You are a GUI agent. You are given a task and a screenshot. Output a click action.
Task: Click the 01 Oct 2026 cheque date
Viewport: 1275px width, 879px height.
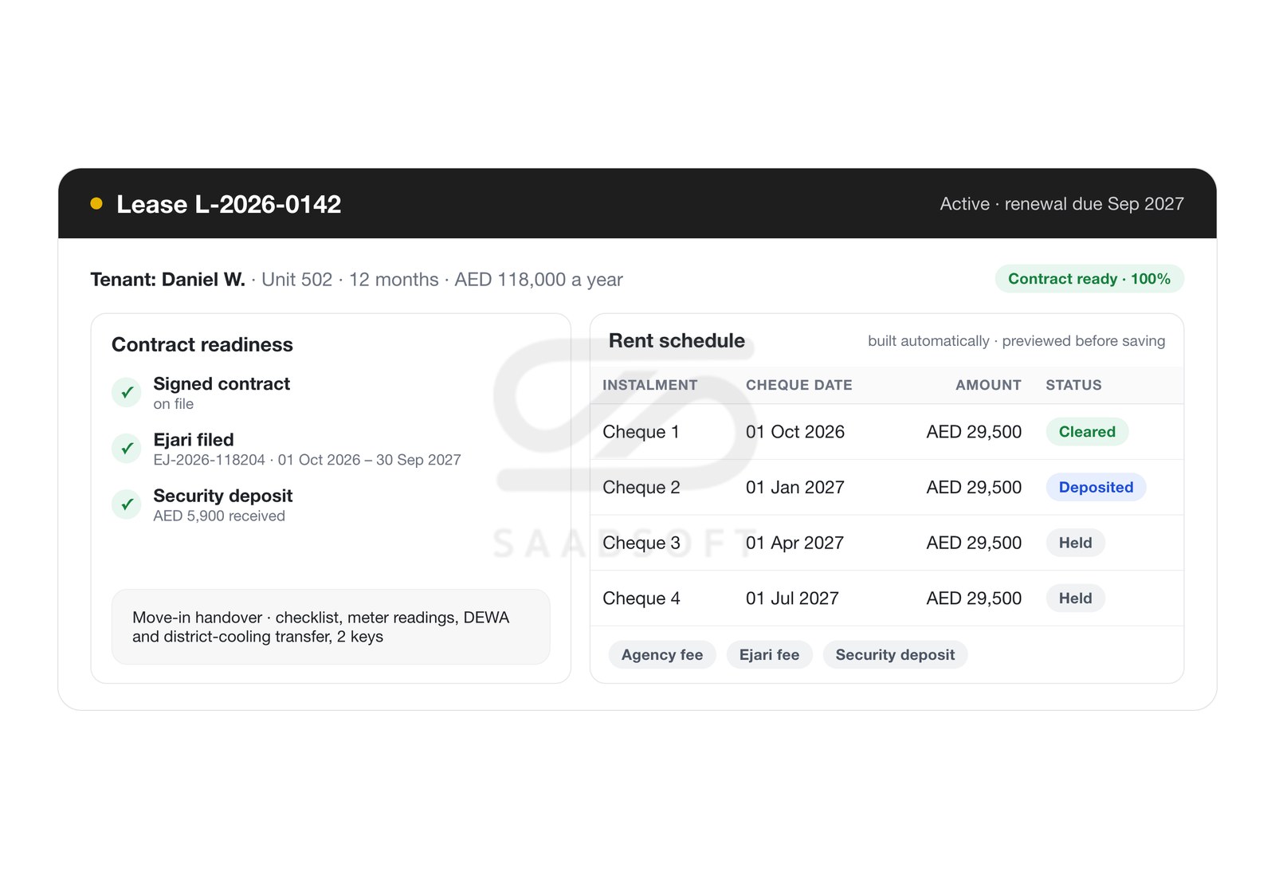click(x=794, y=432)
